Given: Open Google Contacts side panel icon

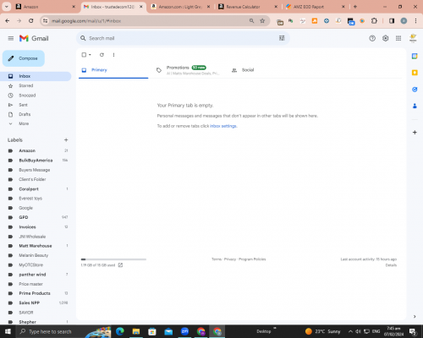Looking at the screenshot, I should (x=415, y=106).
